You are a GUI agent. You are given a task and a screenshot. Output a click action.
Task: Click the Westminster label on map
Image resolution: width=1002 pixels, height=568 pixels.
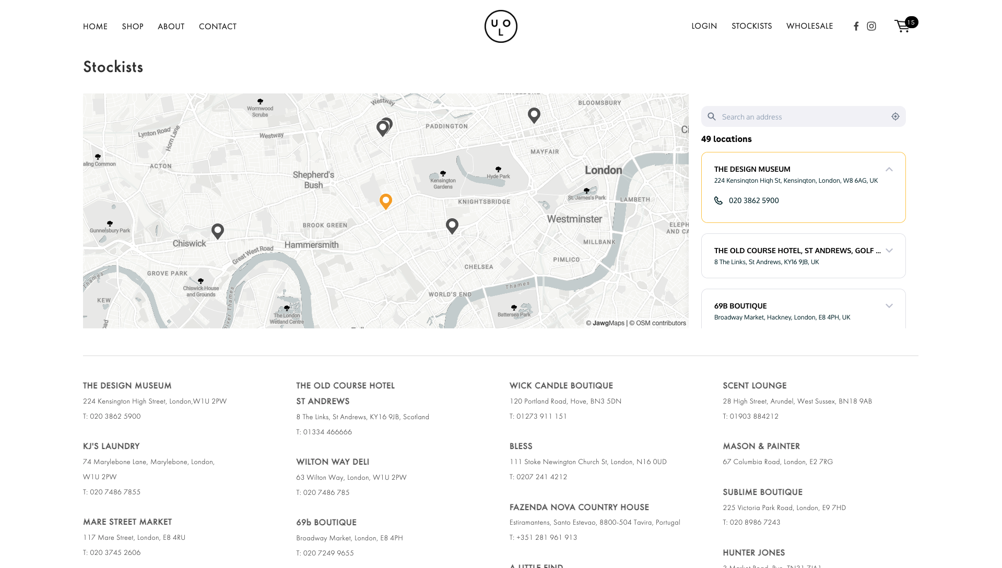(x=574, y=219)
